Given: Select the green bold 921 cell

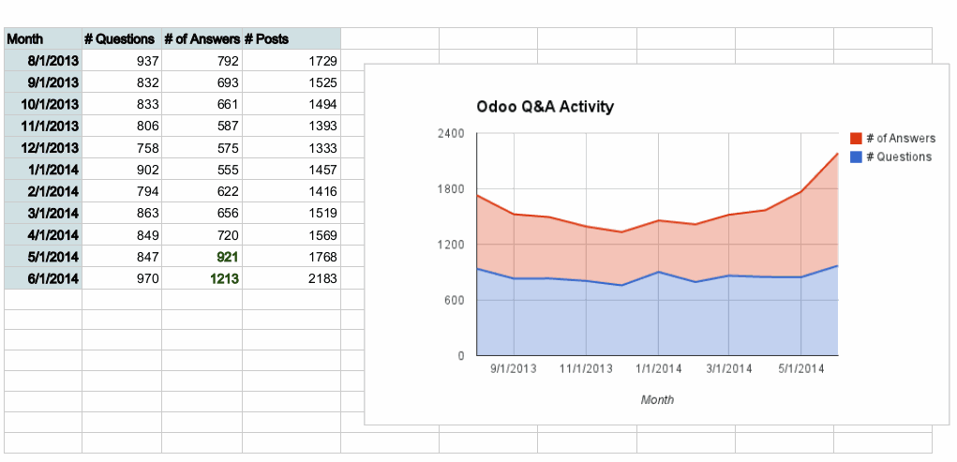Looking at the screenshot, I should (x=202, y=257).
